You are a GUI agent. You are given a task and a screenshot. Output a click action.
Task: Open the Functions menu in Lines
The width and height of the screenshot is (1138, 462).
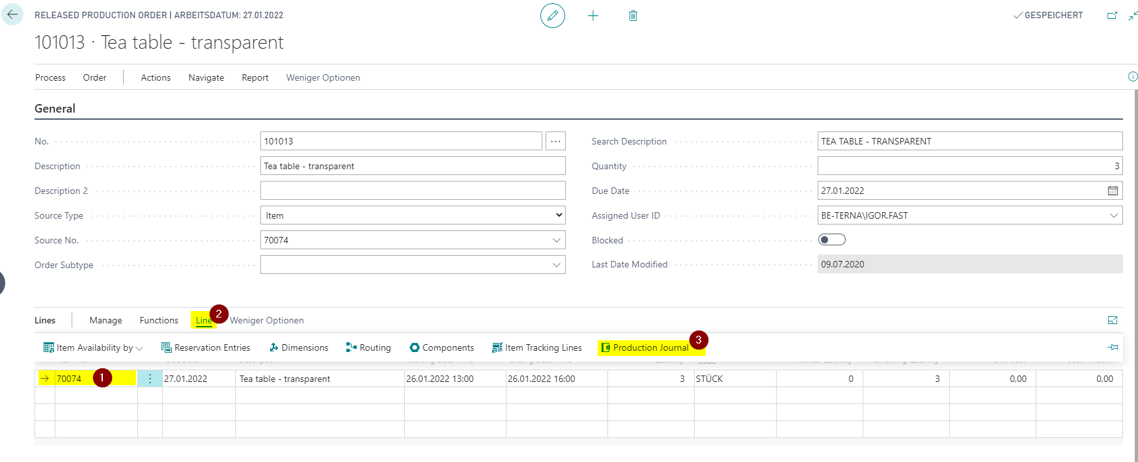click(x=159, y=320)
